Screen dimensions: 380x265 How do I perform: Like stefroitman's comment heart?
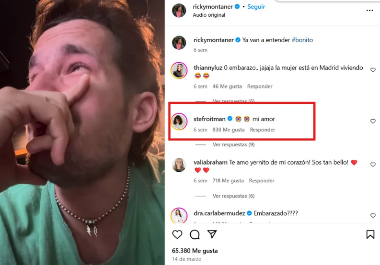[x=373, y=121]
